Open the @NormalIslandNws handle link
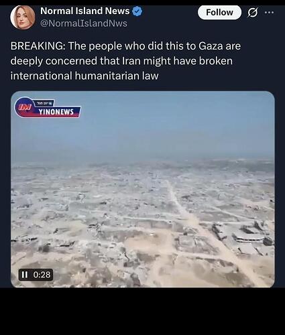Viewport: 285px width, 335px height. click(84, 23)
